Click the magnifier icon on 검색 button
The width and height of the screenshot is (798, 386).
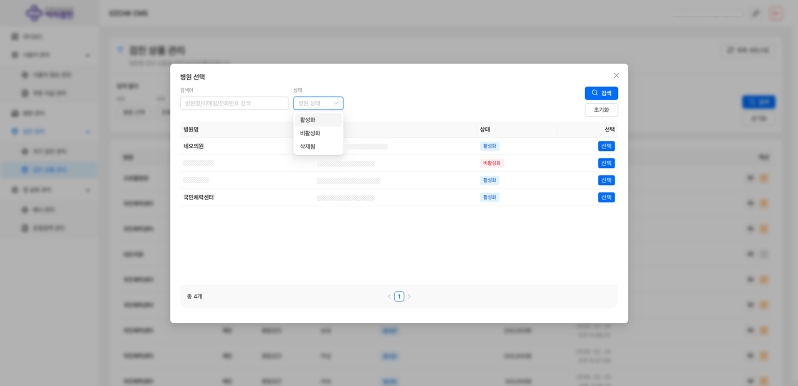coord(594,93)
